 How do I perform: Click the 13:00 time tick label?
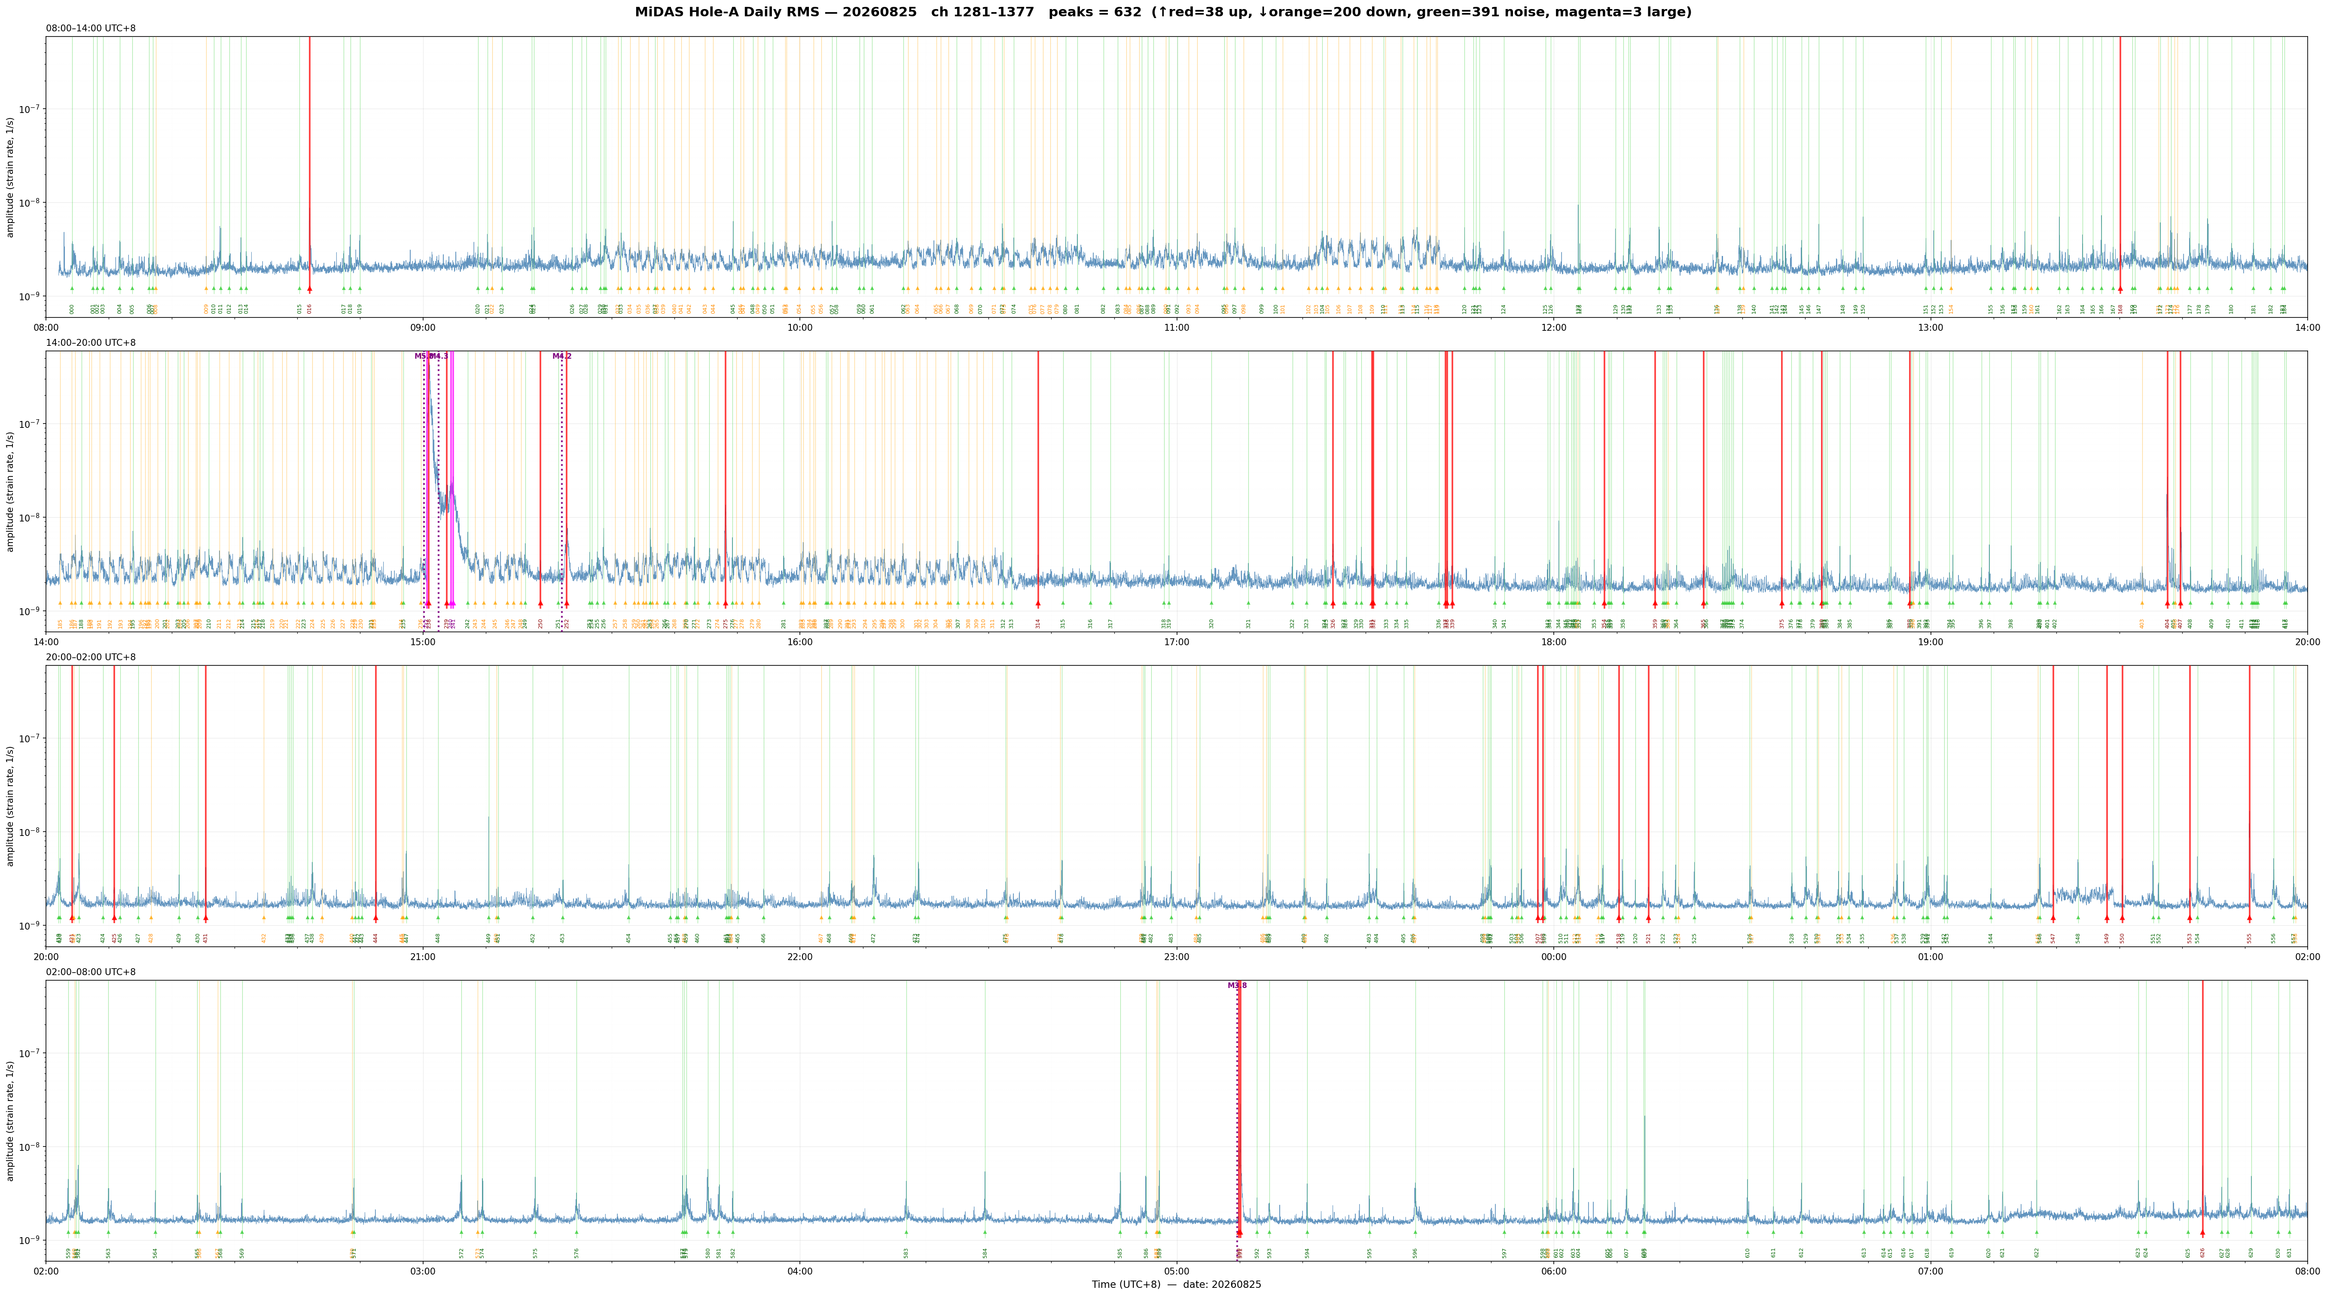1931,328
